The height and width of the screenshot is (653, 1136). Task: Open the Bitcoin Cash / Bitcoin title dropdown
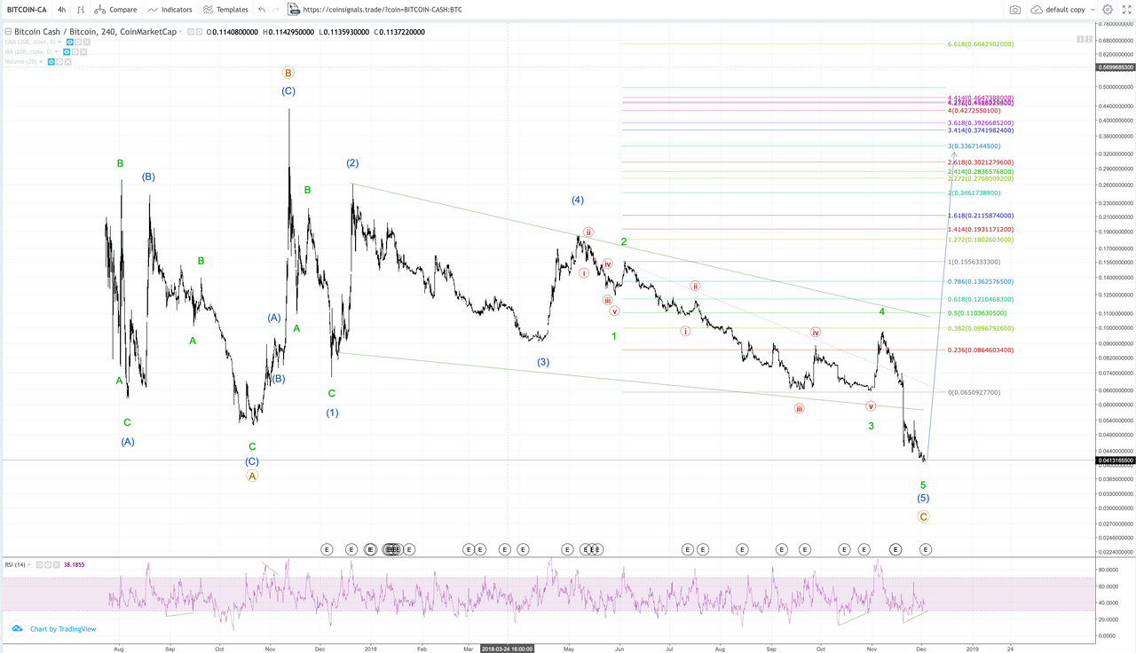pyautogui.click(x=182, y=31)
